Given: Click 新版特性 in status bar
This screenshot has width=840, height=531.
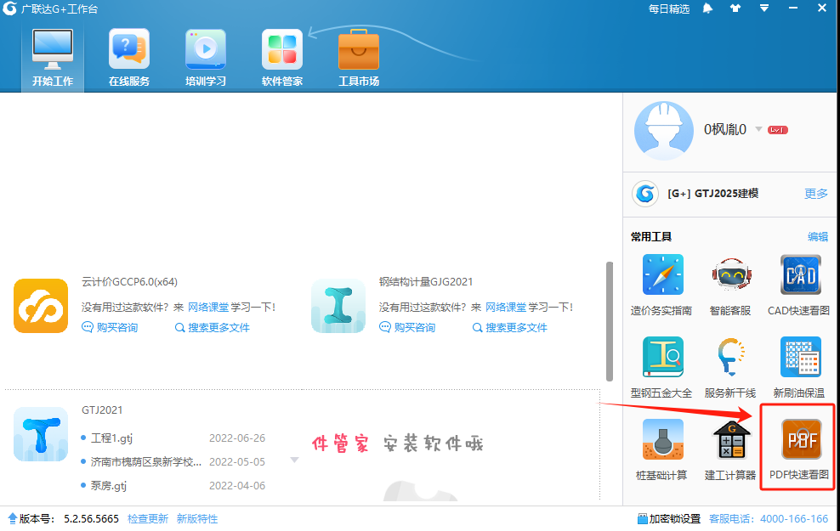Looking at the screenshot, I should tap(197, 519).
